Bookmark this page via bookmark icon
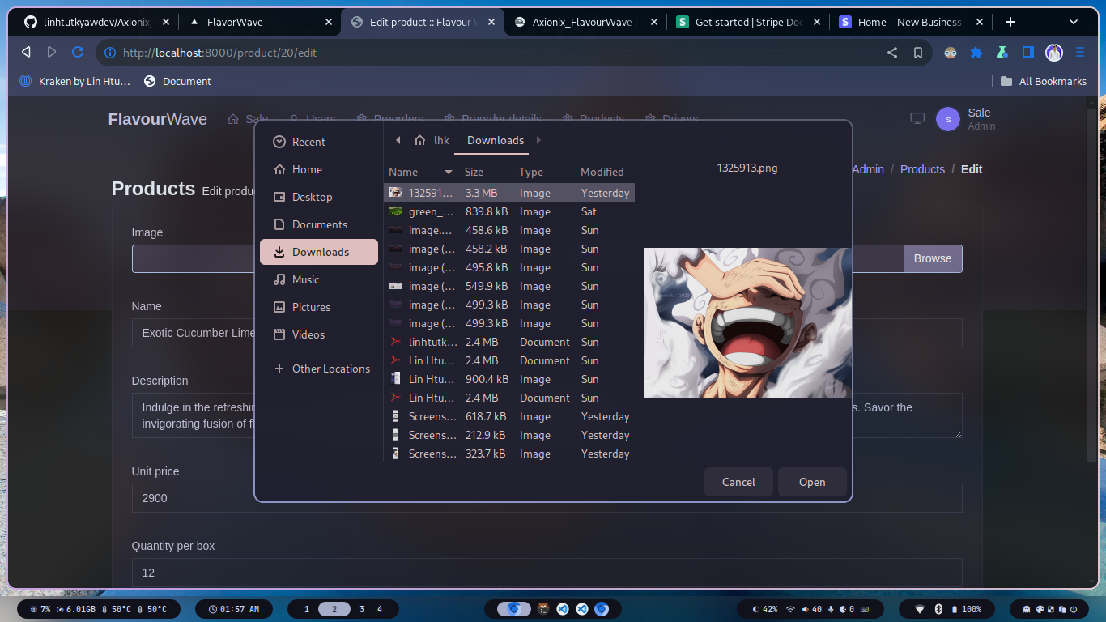 coord(918,53)
